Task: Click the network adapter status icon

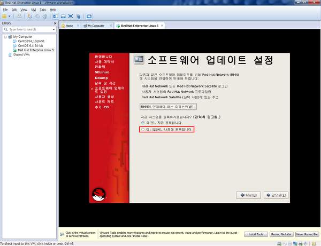Action: click(295, 244)
